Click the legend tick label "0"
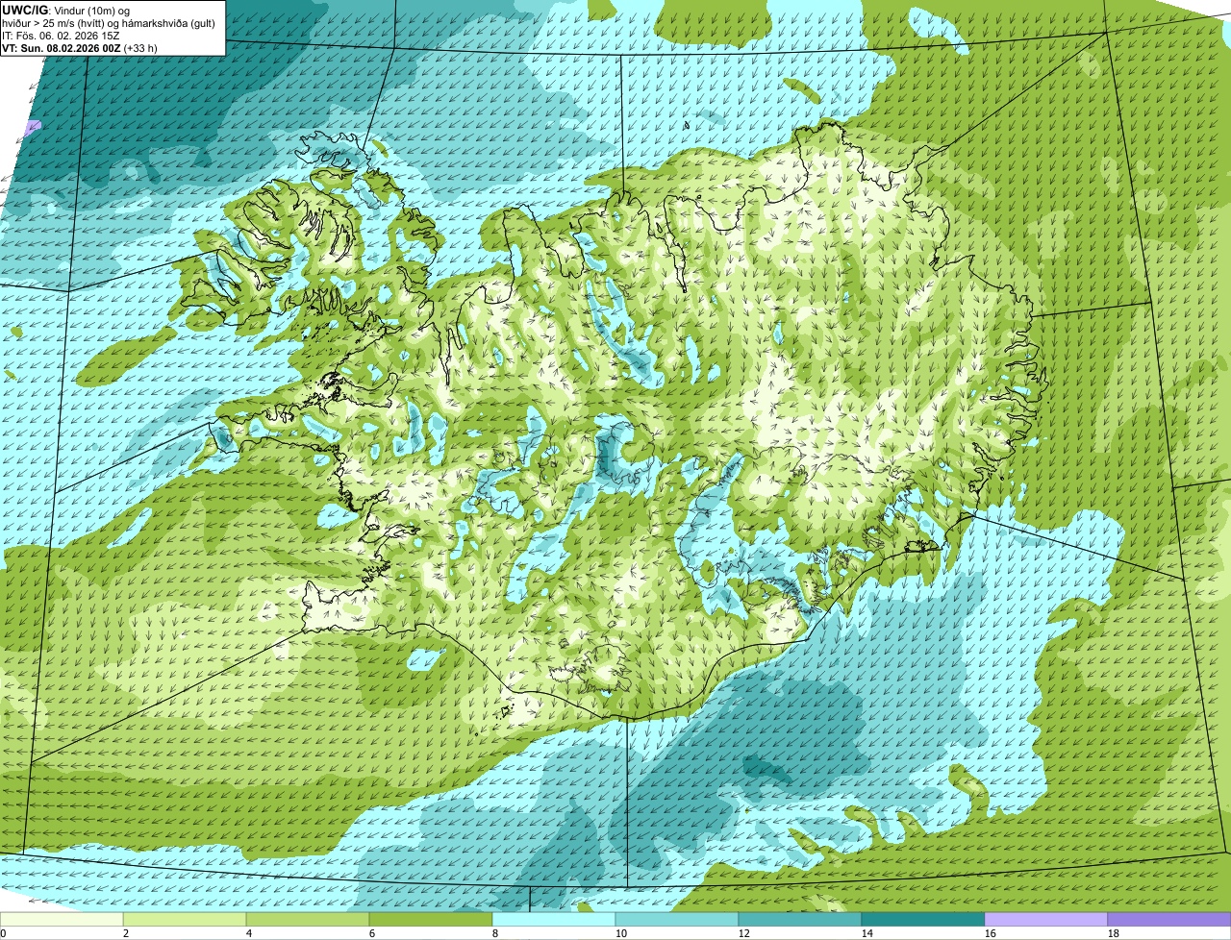Image resolution: width=1231 pixels, height=940 pixels. [x=3, y=933]
